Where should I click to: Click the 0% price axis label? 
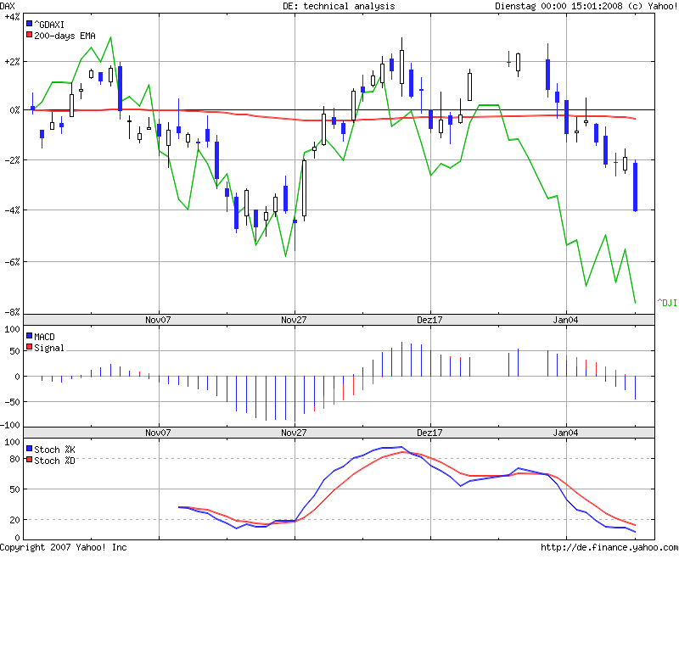pos(14,110)
